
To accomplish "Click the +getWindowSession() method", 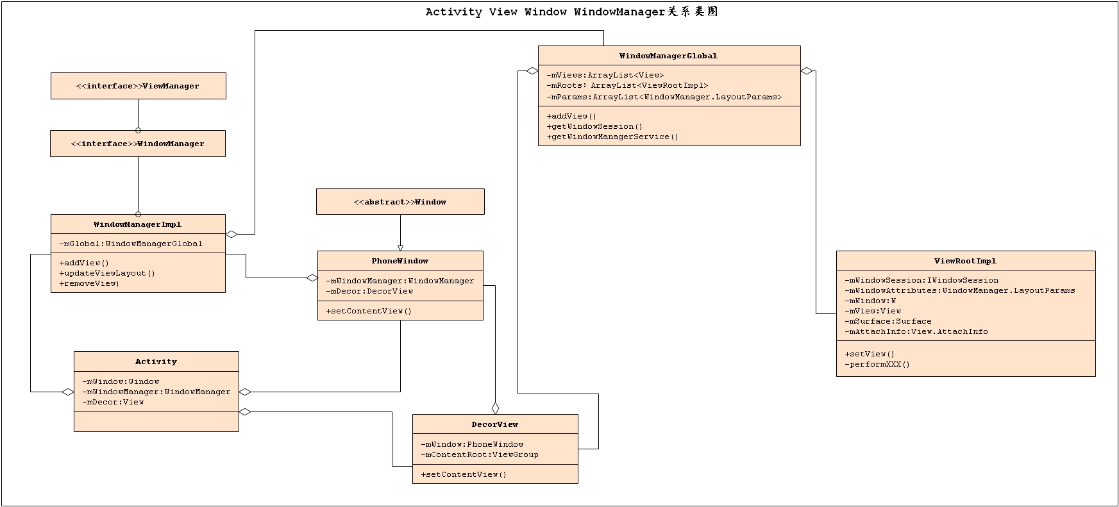I will 594,126.
